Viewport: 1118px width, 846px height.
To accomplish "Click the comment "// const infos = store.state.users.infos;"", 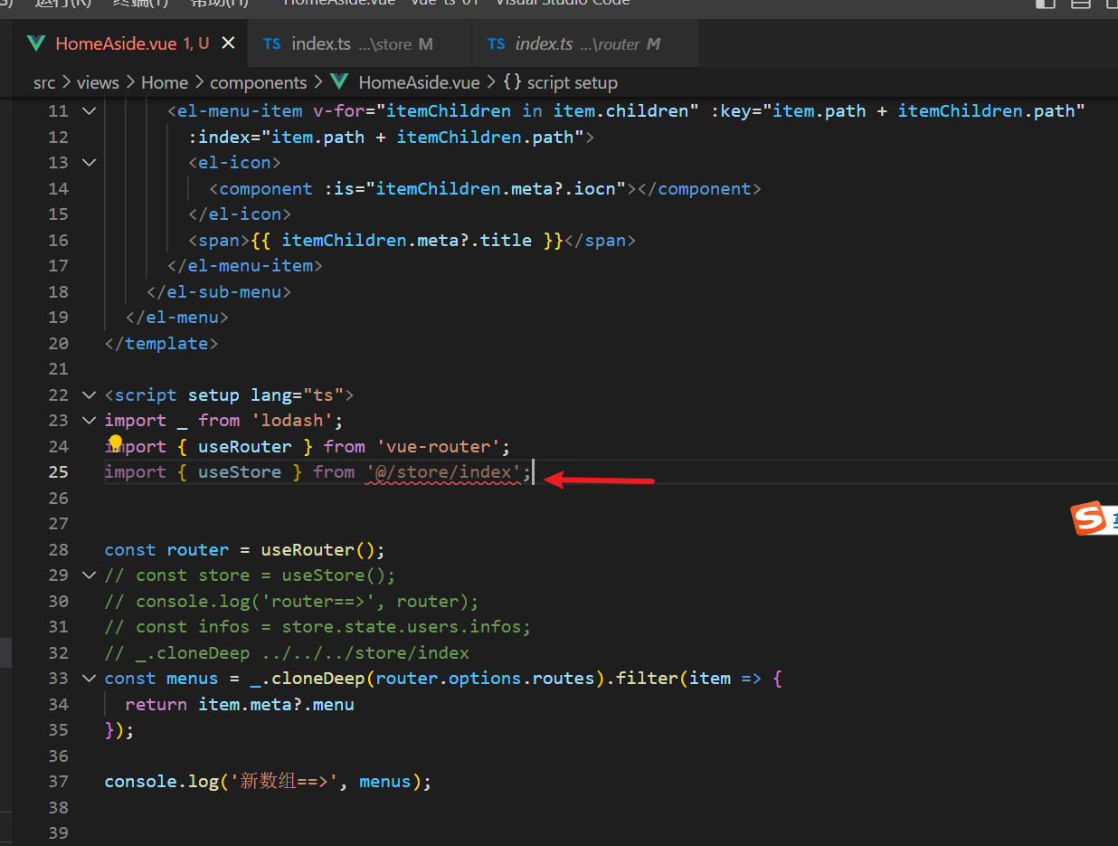I will (317, 626).
